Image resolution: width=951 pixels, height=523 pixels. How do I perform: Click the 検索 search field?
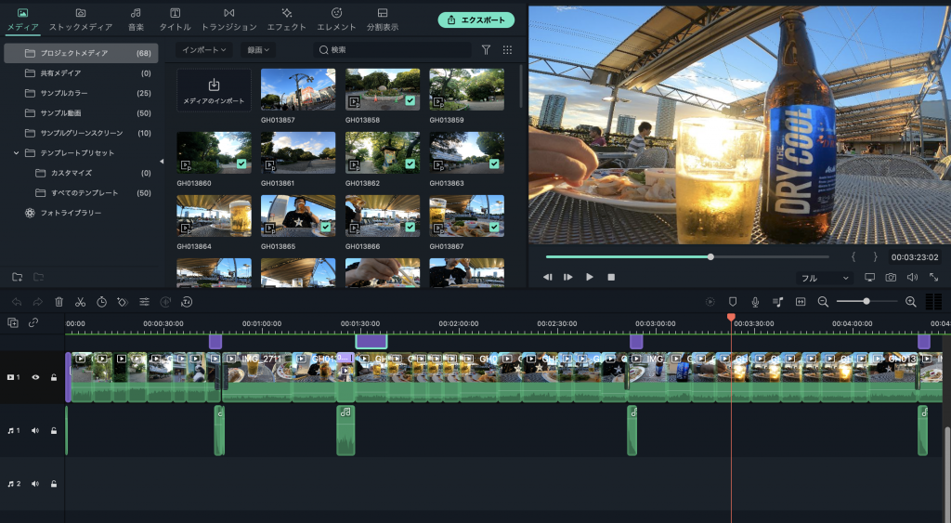click(393, 50)
